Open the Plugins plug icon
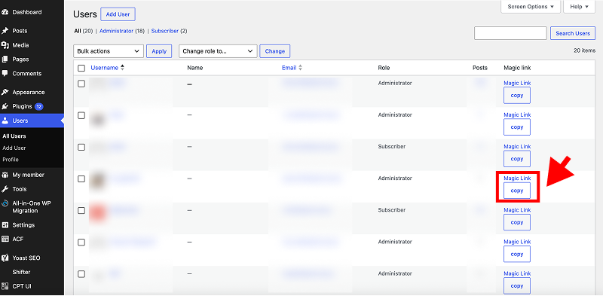 5,106
